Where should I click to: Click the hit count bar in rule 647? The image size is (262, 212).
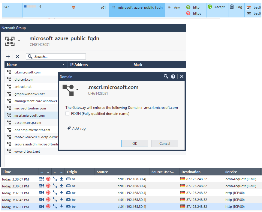click(30, 7)
